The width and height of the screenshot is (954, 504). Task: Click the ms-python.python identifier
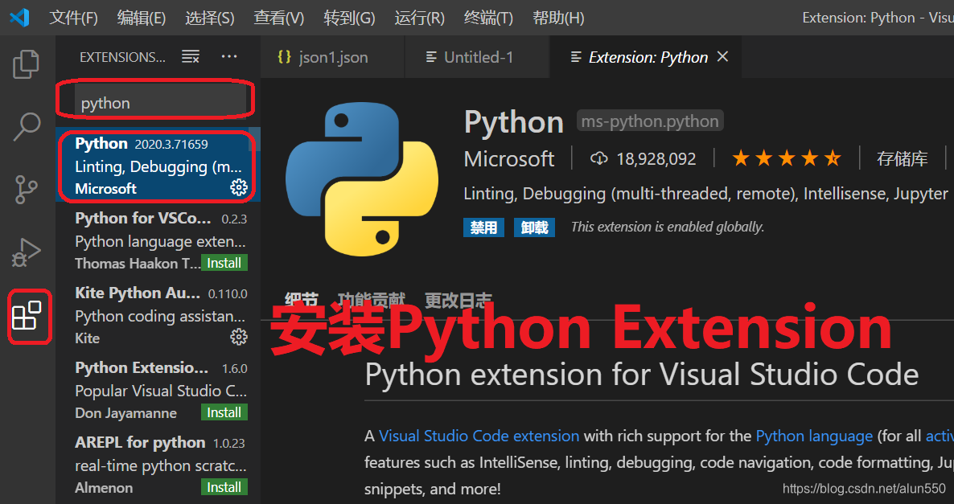(650, 121)
